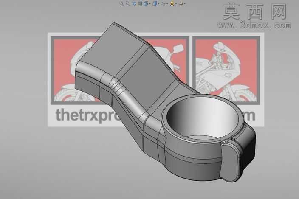Screen dimensions: 299x199
Task: Click the Zoom to Fit magnifier icon
Action: (x=121, y=3)
